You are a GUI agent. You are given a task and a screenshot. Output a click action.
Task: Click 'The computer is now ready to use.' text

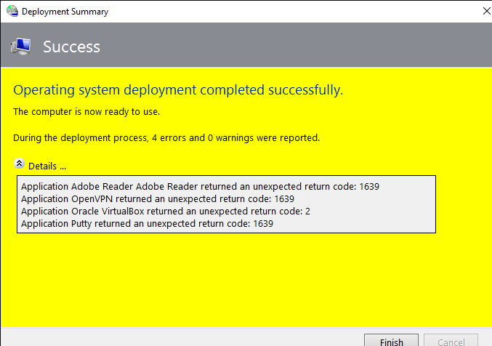tap(86, 112)
